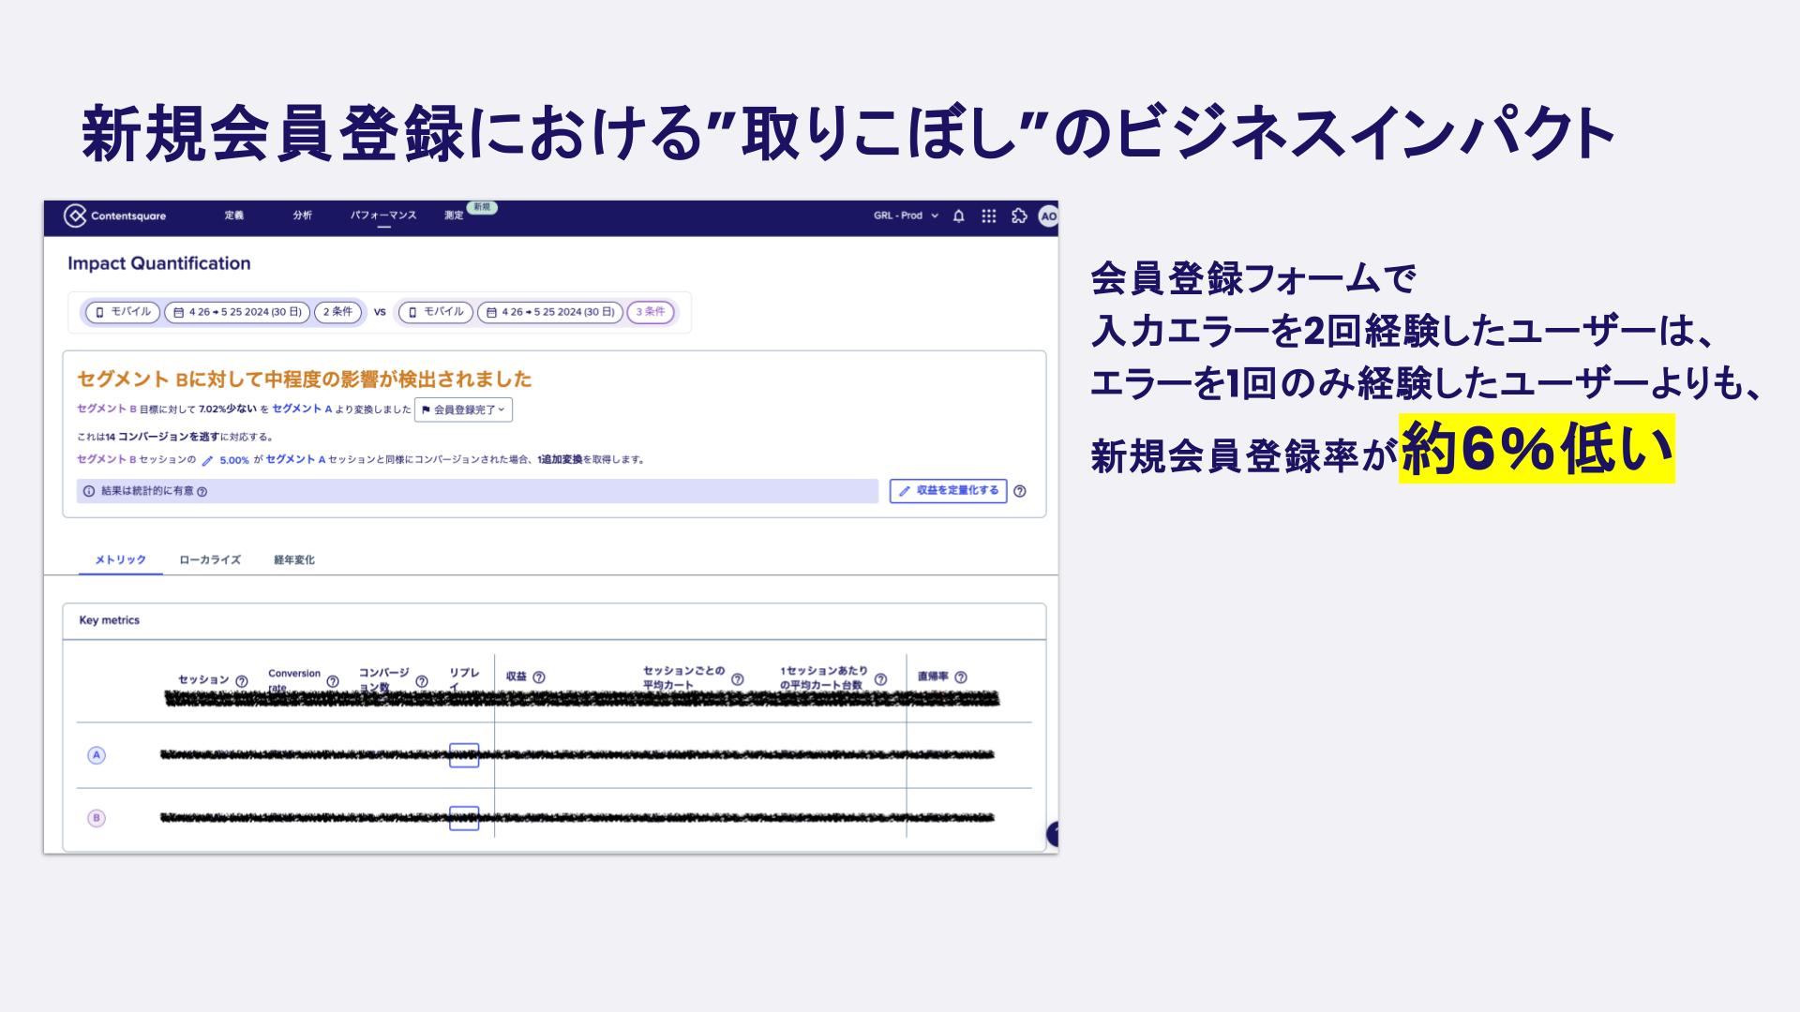Open the notification bell
The width and height of the screenshot is (1800, 1012).
pos(959,216)
